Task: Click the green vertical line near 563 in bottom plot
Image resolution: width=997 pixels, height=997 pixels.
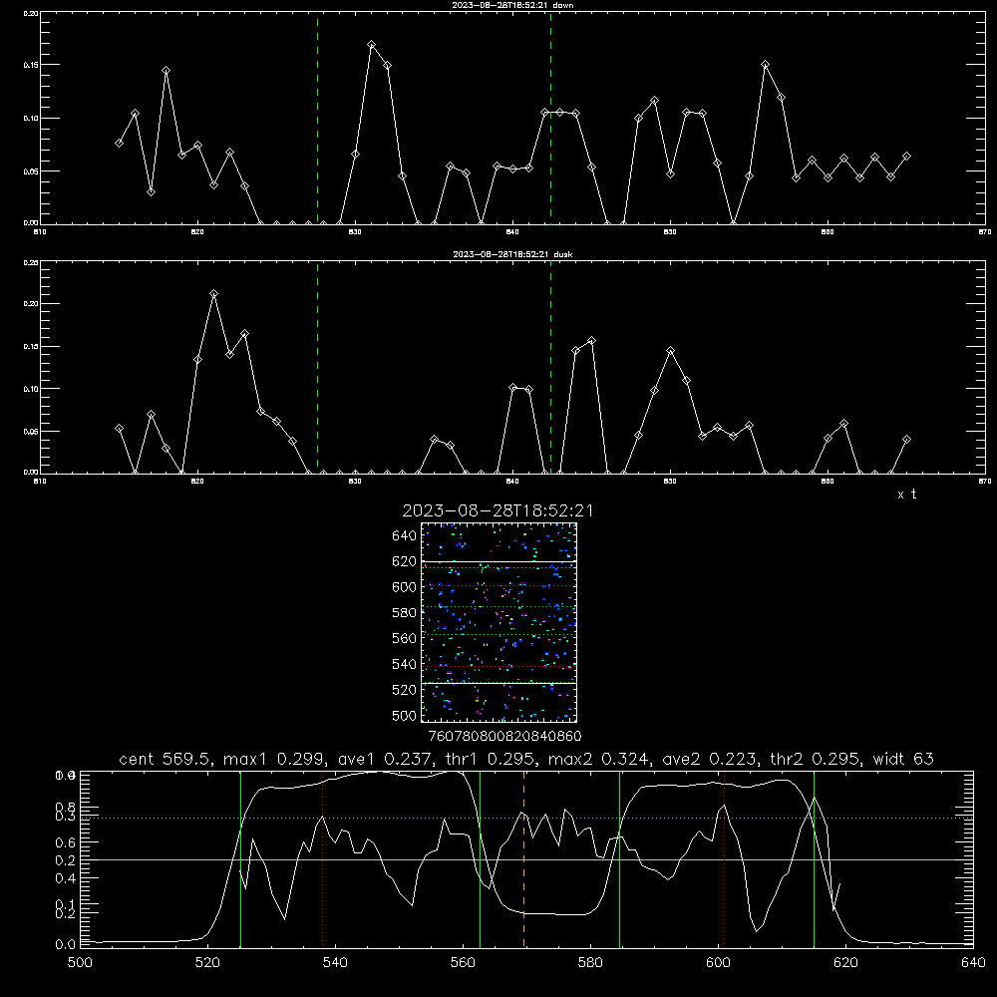Action: click(481, 859)
